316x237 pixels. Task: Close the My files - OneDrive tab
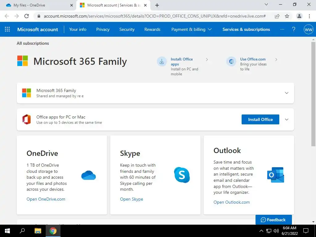pyautogui.click(x=72, y=5)
